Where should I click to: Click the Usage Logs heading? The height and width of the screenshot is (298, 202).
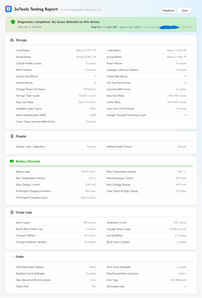(x=24, y=212)
